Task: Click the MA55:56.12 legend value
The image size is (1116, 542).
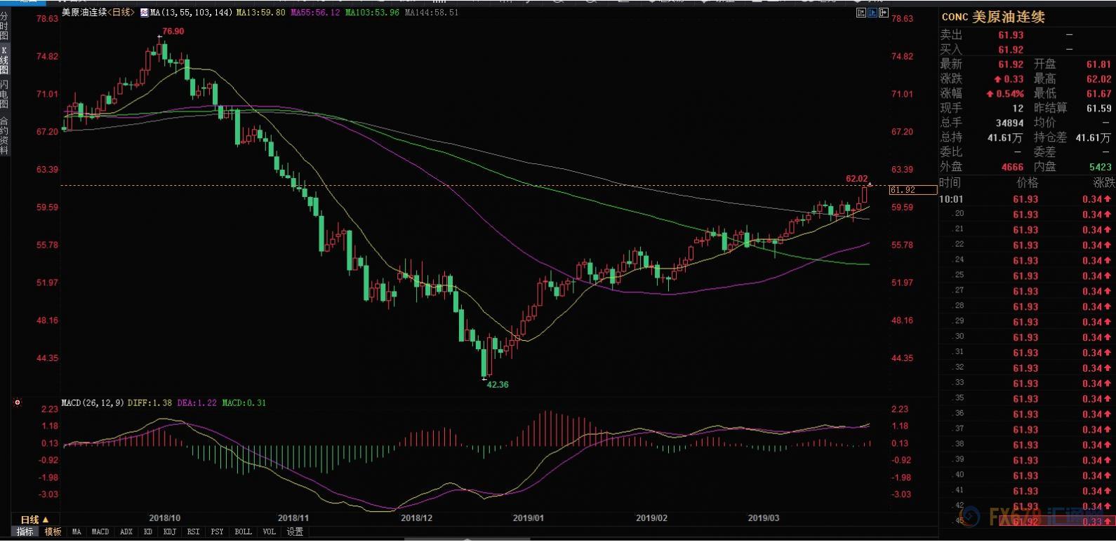Action: (x=315, y=13)
